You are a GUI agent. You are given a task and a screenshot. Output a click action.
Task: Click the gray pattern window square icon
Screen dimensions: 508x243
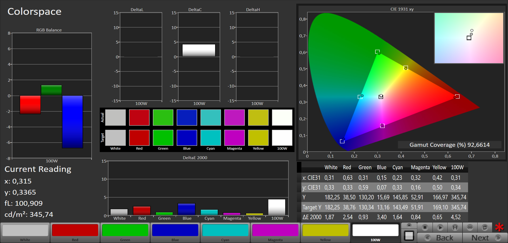pyautogui.click(x=409, y=235)
